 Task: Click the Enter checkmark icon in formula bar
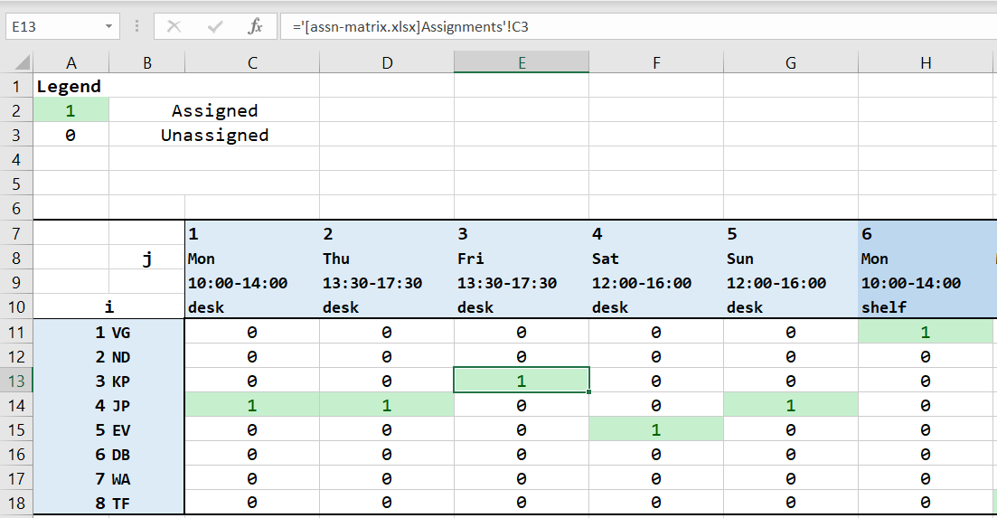(x=215, y=26)
